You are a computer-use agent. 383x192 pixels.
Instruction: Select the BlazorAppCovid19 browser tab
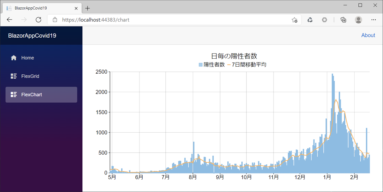coord(41,8)
